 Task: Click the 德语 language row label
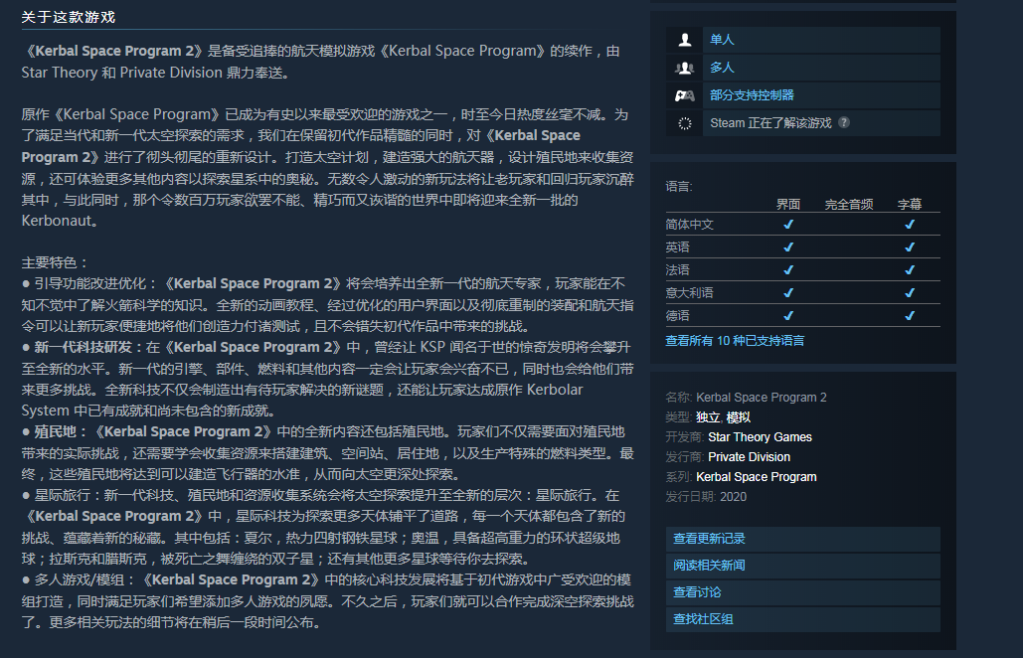(x=677, y=316)
